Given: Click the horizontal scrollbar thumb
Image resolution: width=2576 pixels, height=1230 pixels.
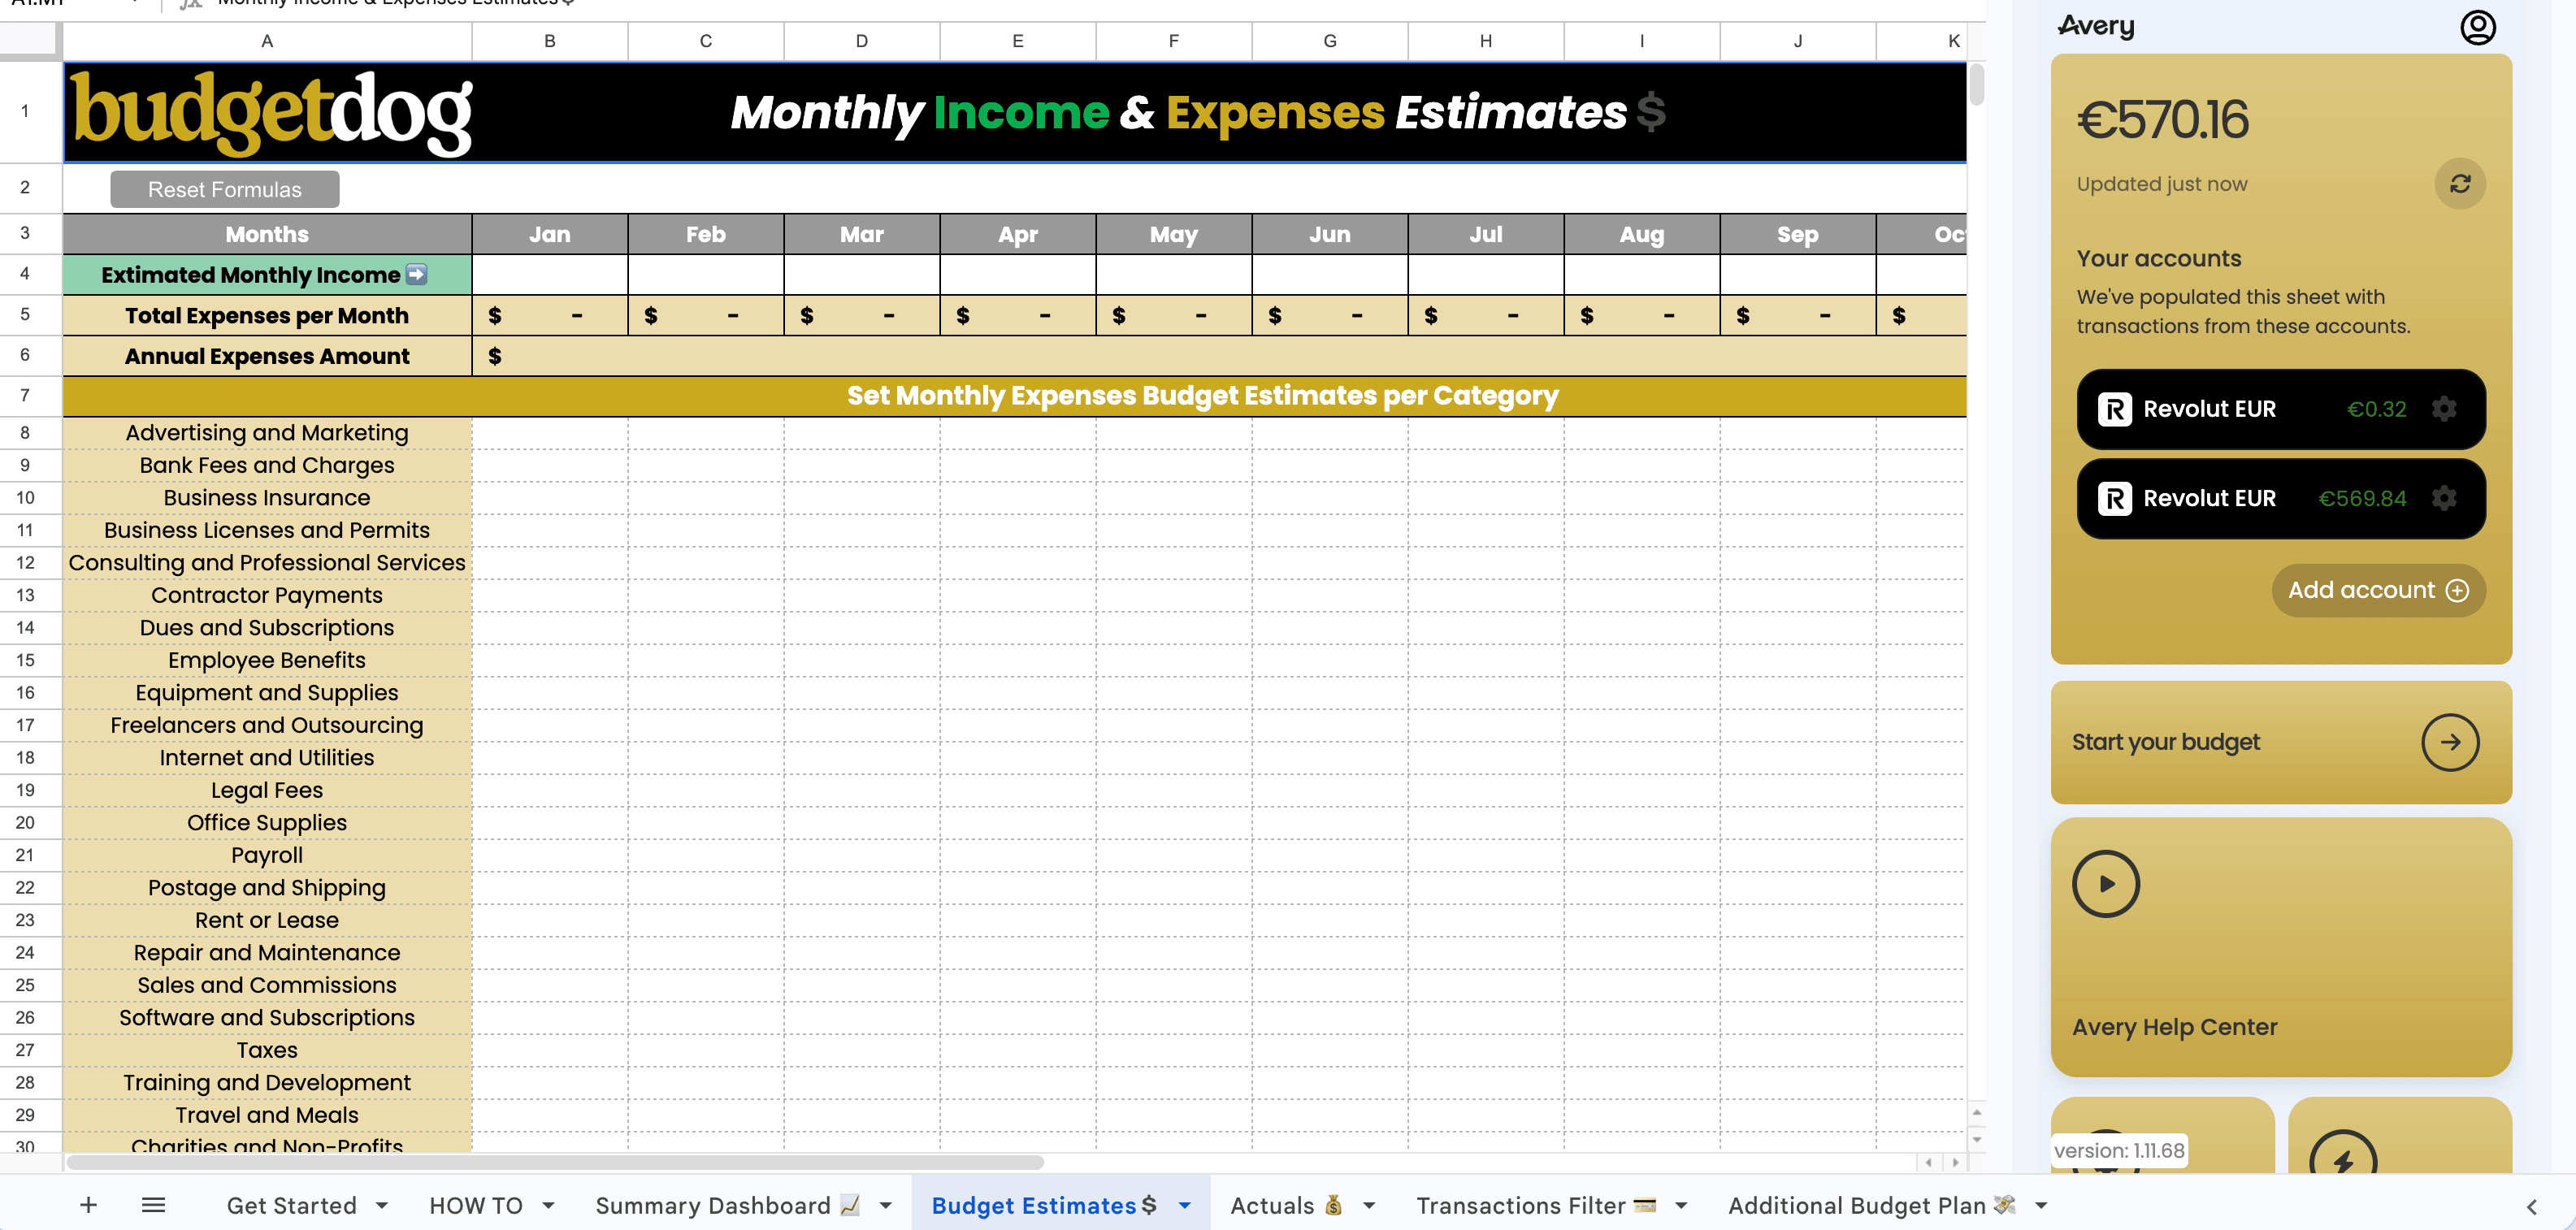Looking at the screenshot, I should (555, 1162).
